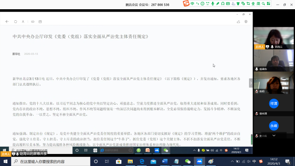Click the Windows search box
The height and width of the screenshot is (166, 295).
click(51, 161)
